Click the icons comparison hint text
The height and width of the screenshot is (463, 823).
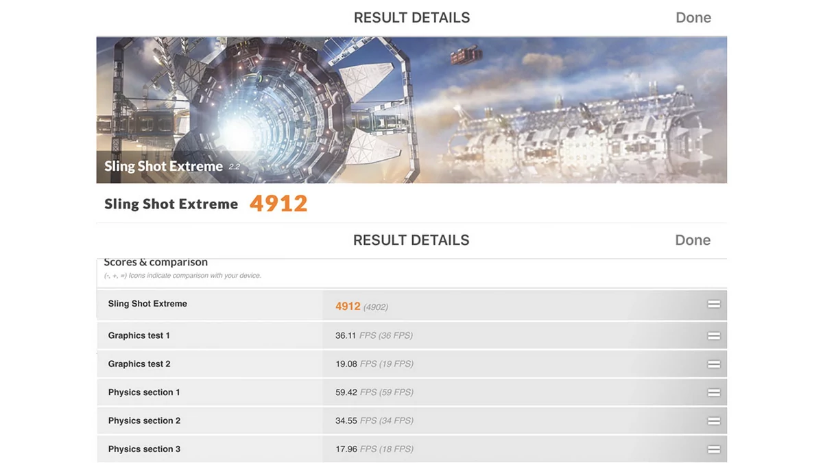point(182,276)
